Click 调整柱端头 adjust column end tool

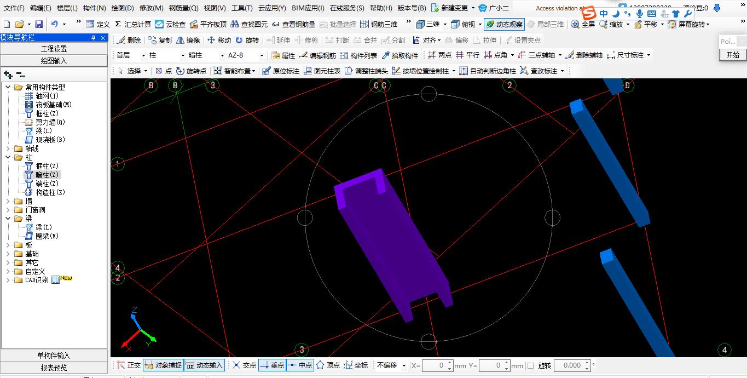366,71
